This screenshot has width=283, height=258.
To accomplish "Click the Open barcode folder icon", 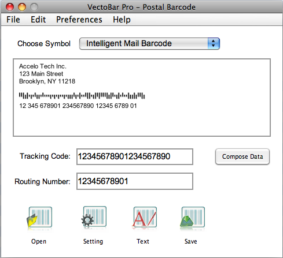I will [x=39, y=217].
